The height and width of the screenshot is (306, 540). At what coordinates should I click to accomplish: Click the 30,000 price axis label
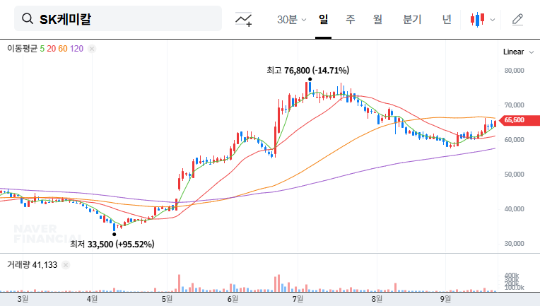(514, 243)
